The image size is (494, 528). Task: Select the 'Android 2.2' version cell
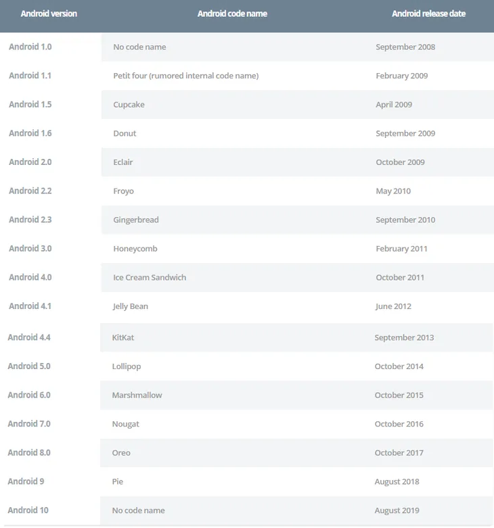[30, 191]
